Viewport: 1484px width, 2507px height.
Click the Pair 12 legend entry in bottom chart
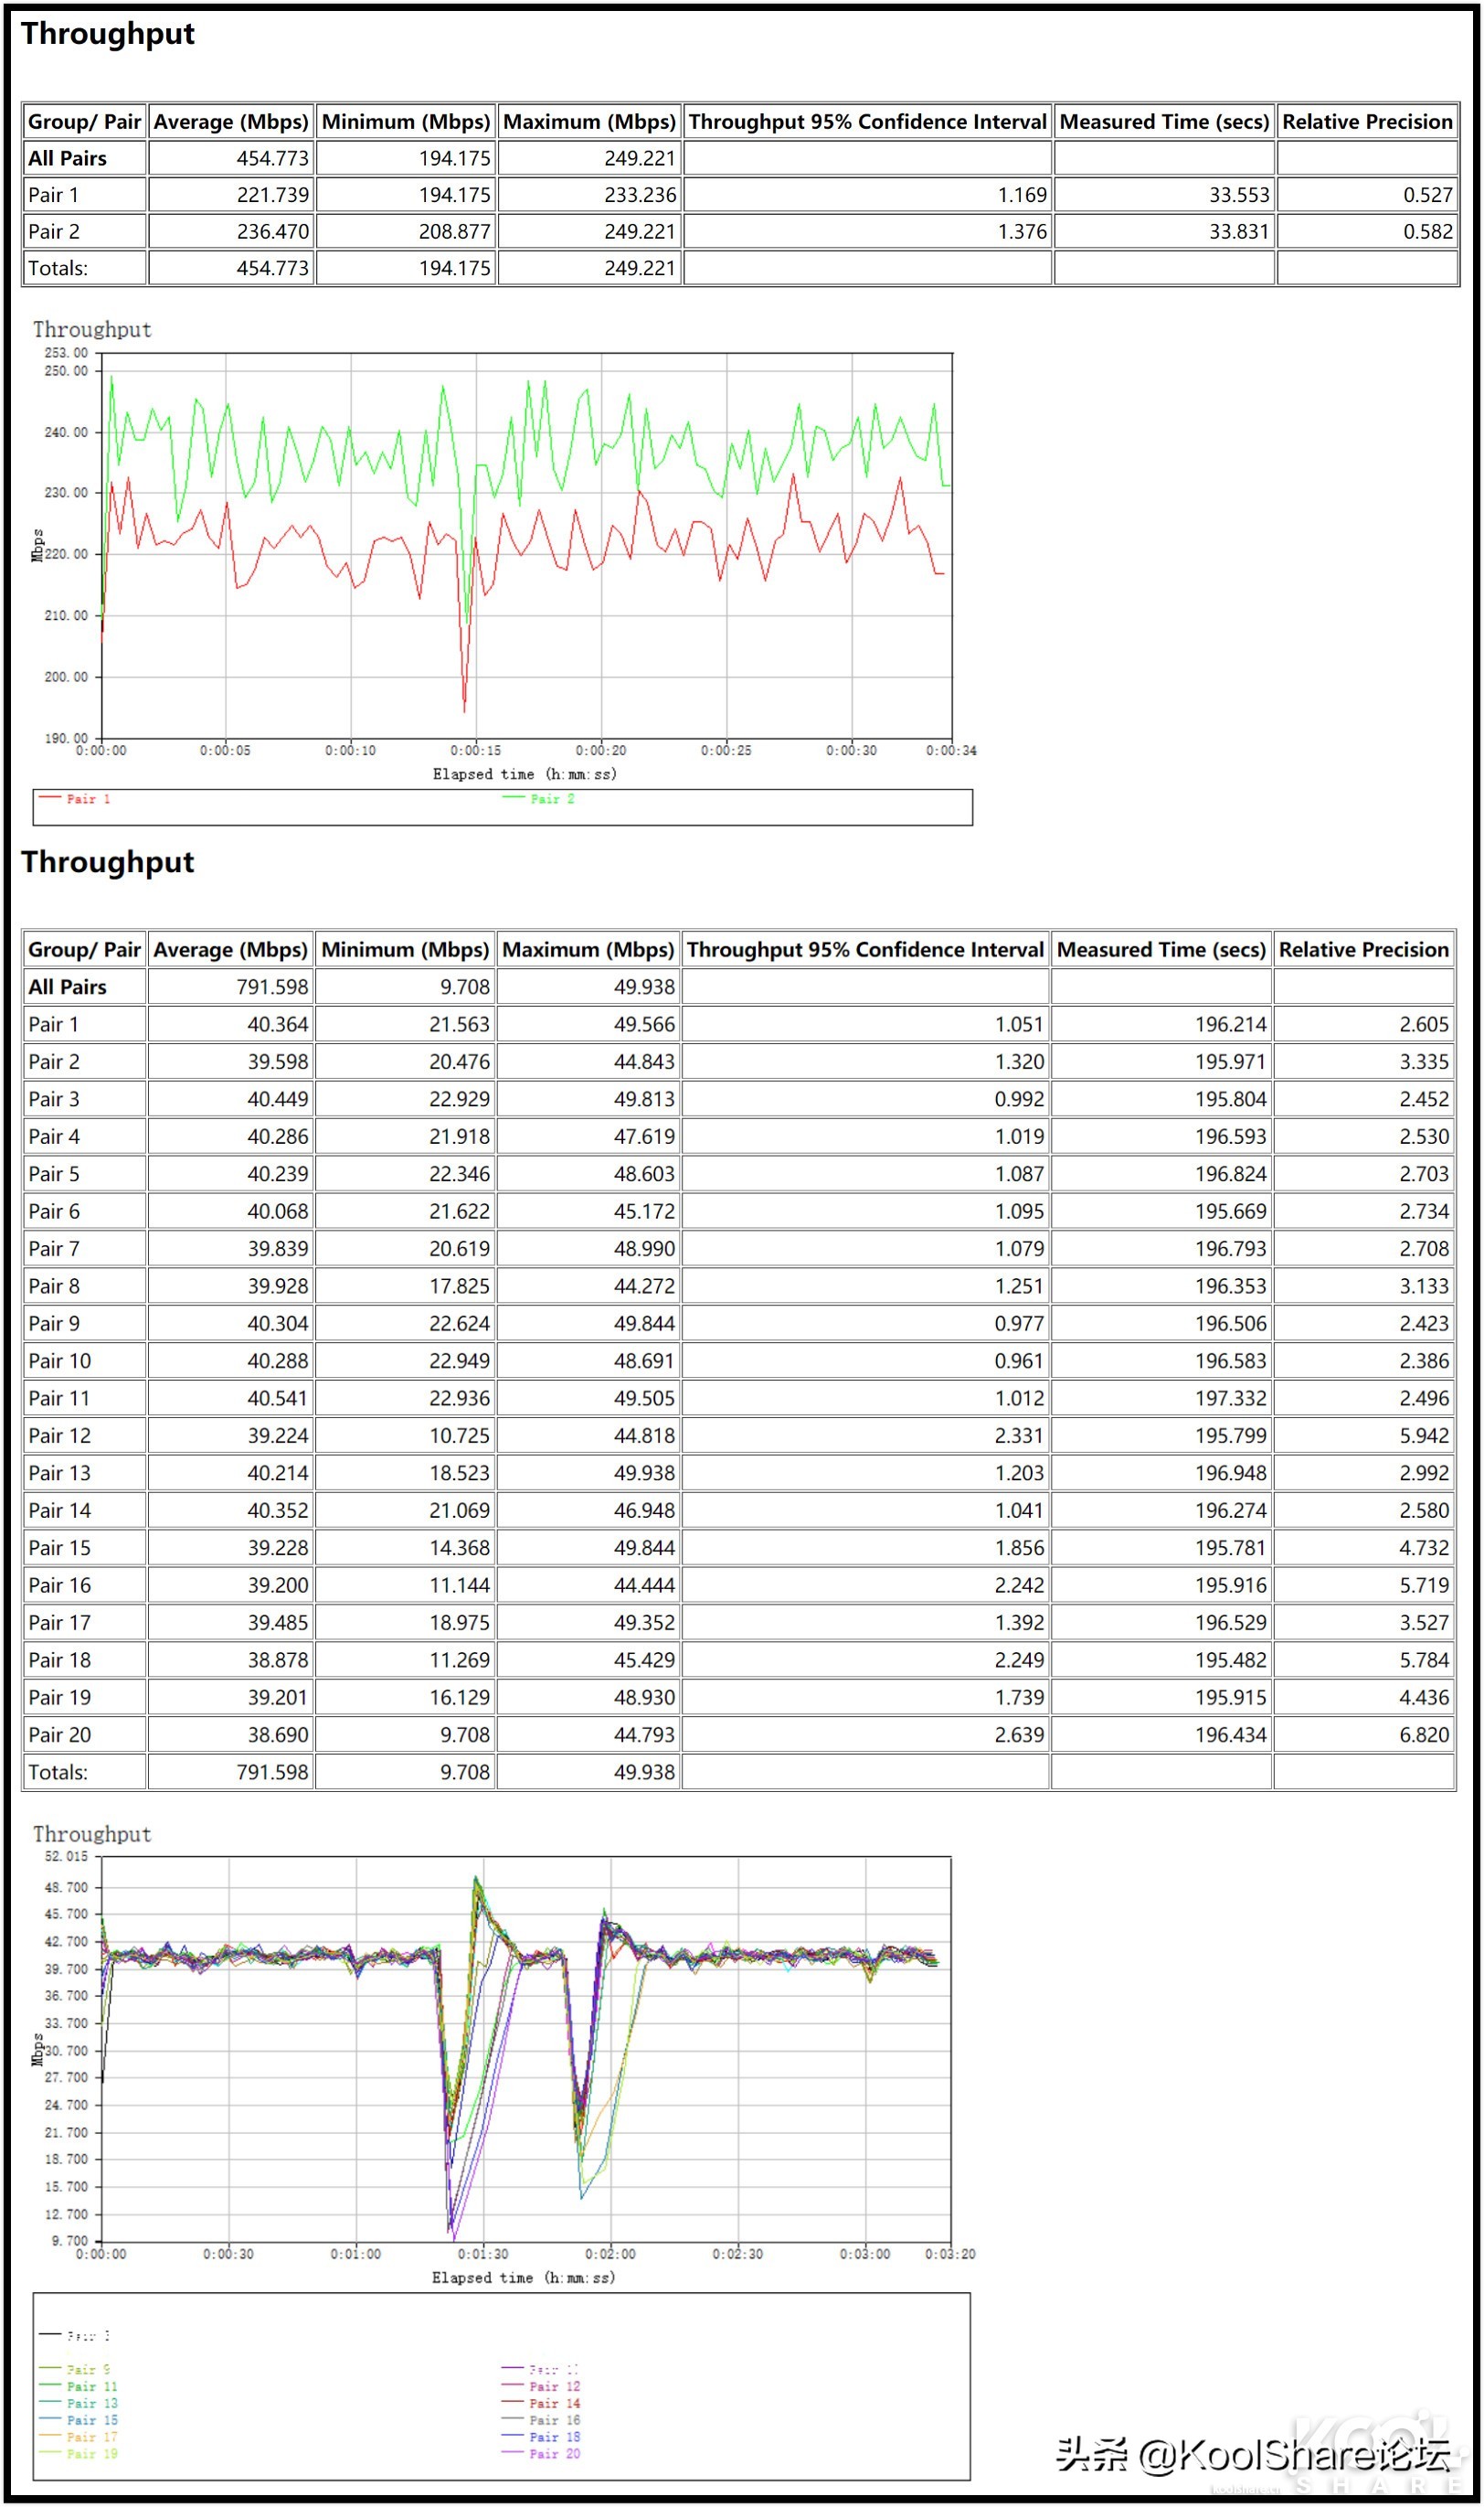point(552,2385)
